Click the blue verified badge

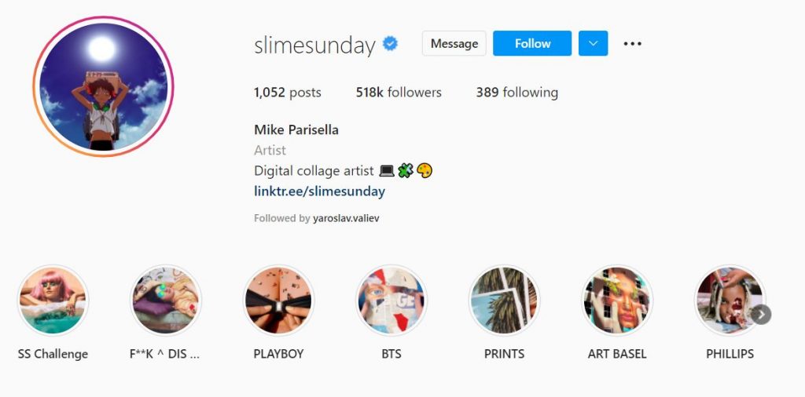click(390, 44)
